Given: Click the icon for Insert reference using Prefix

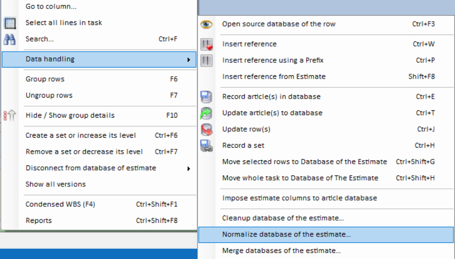Looking at the screenshot, I should click(x=206, y=61).
